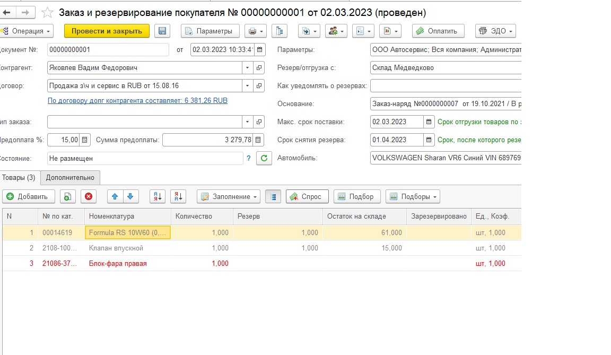This screenshot has height=355, width=611.
Task: Go back with the left arrow button
Action: coord(7,12)
